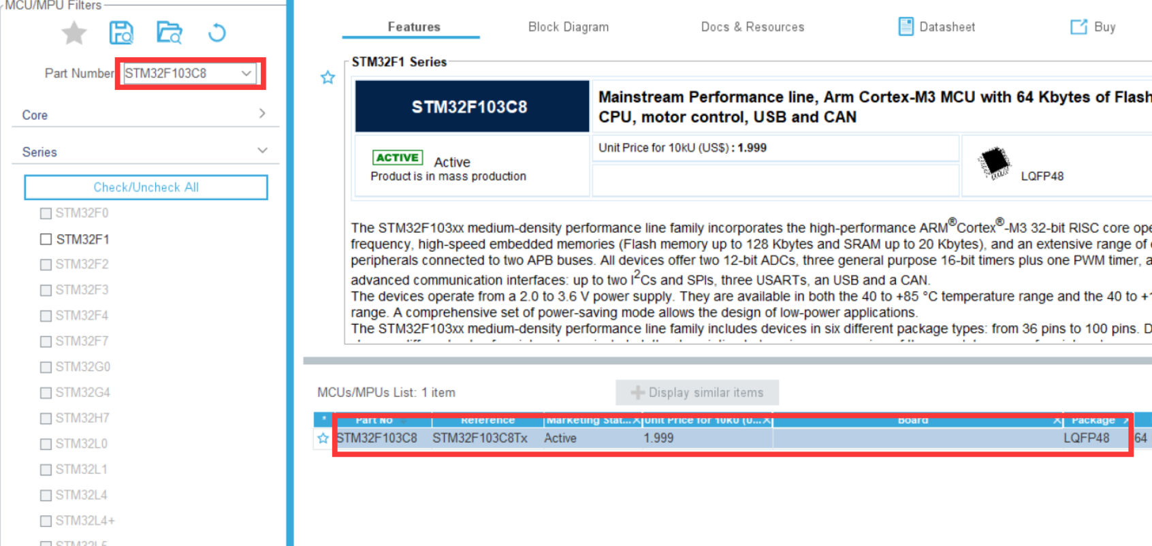
Task: Switch to the Features tab
Action: [x=414, y=27]
